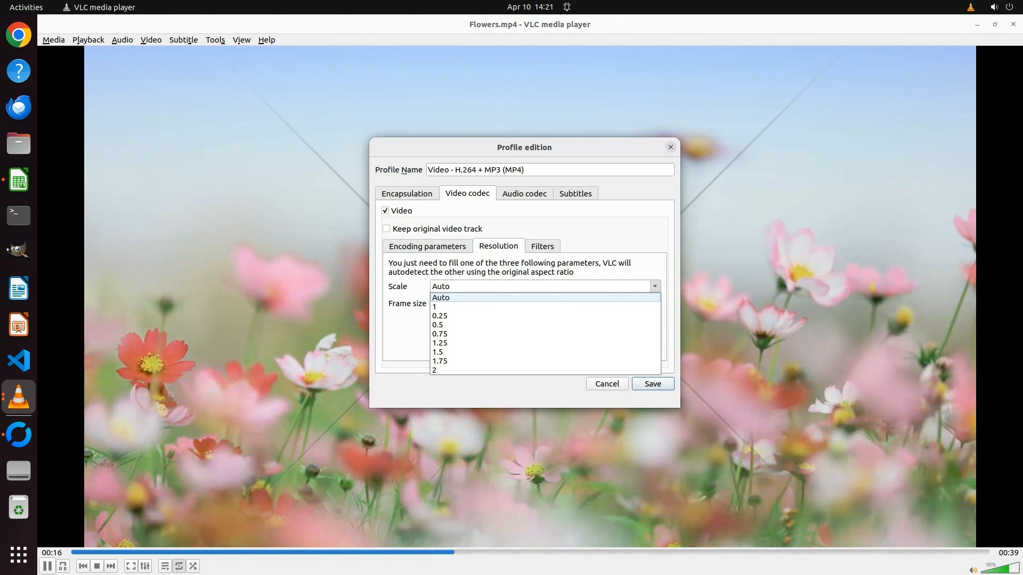Image resolution: width=1023 pixels, height=575 pixels.
Task: Skip to next media track
Action: click(x=111, y=566)
